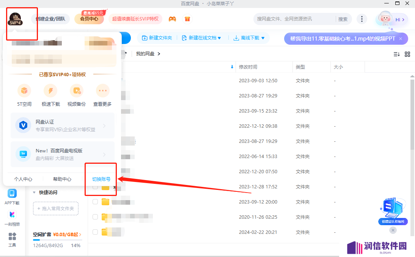Click the 帮我导出 video PPT suggestion
The height and width of the screenshot is (257, 415).
tap(343, 39)
